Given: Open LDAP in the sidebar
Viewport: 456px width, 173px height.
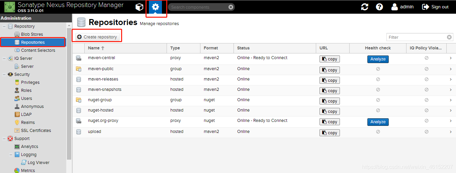Looking at the screenshot, I should tap(26, 114).
